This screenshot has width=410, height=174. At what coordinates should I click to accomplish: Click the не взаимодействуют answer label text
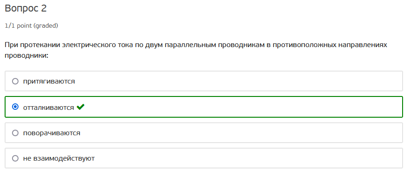coord(59,158)
